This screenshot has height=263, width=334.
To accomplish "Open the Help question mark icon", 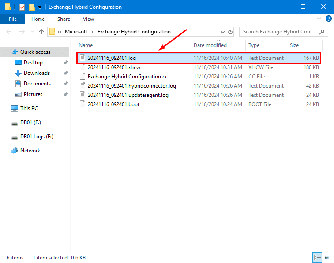I will (x=328, y=19).
